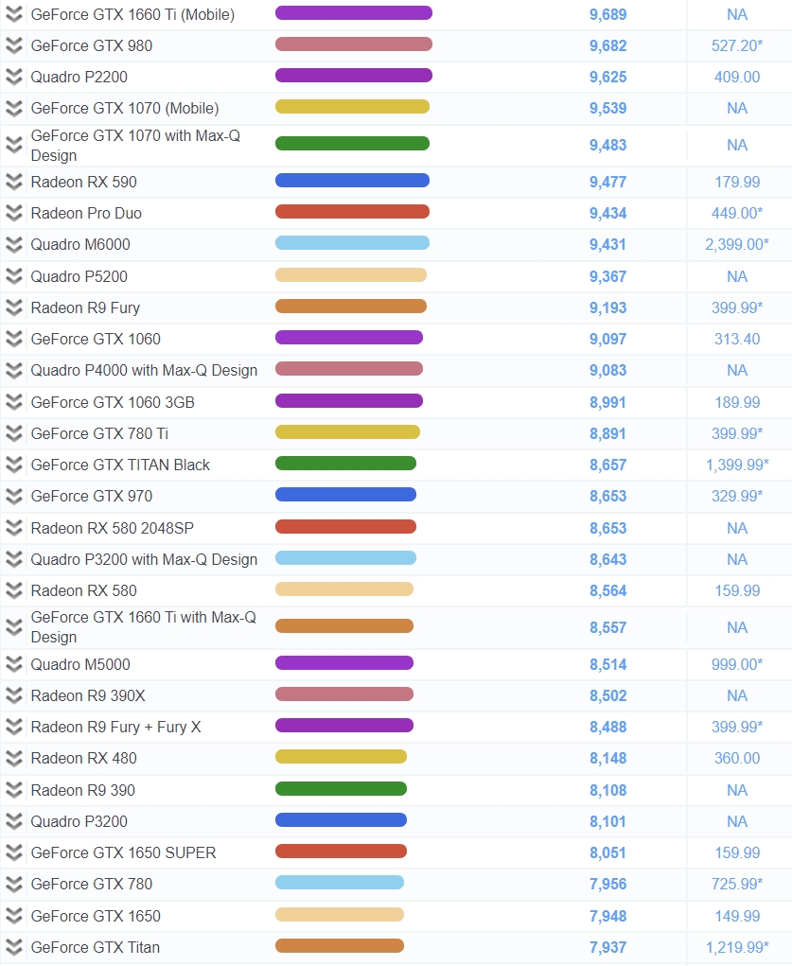Expand the GeForce GTX 980 row chevron
The image size is (792, 966).
pyautogui.click(x=13, y=45)
